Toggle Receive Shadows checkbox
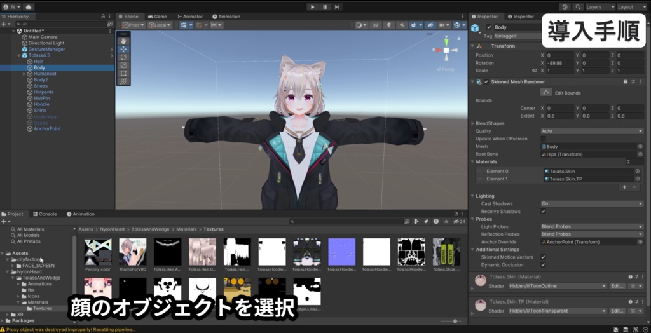This screenshot has height=333, width=651. (543, 212)
